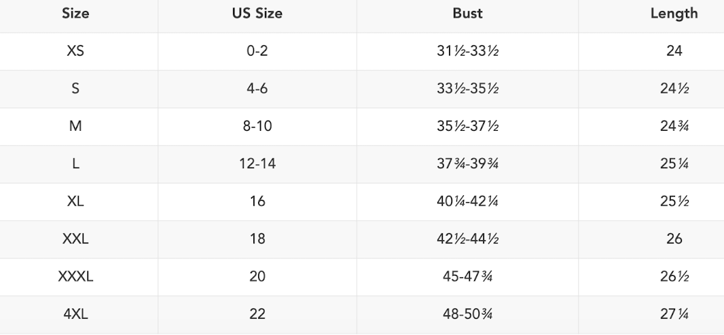724x335 pixels.
Task: Click the Length column header
Action: coord(674,14)
